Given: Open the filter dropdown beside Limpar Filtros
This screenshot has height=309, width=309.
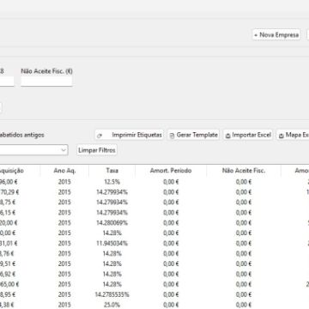Looking at the screenshot, I should click(x=33, y=150).
